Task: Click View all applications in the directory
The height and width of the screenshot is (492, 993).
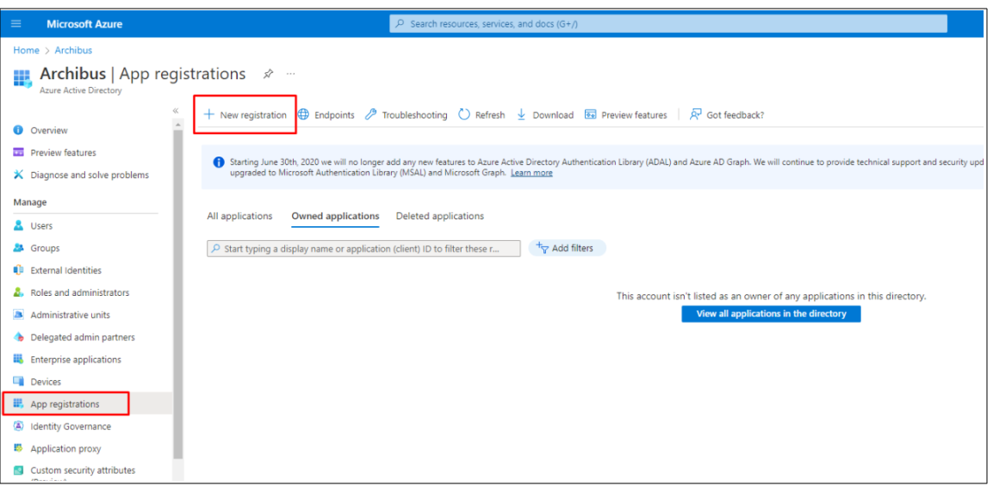Action: pyautogui.click(x=771, y=314)
